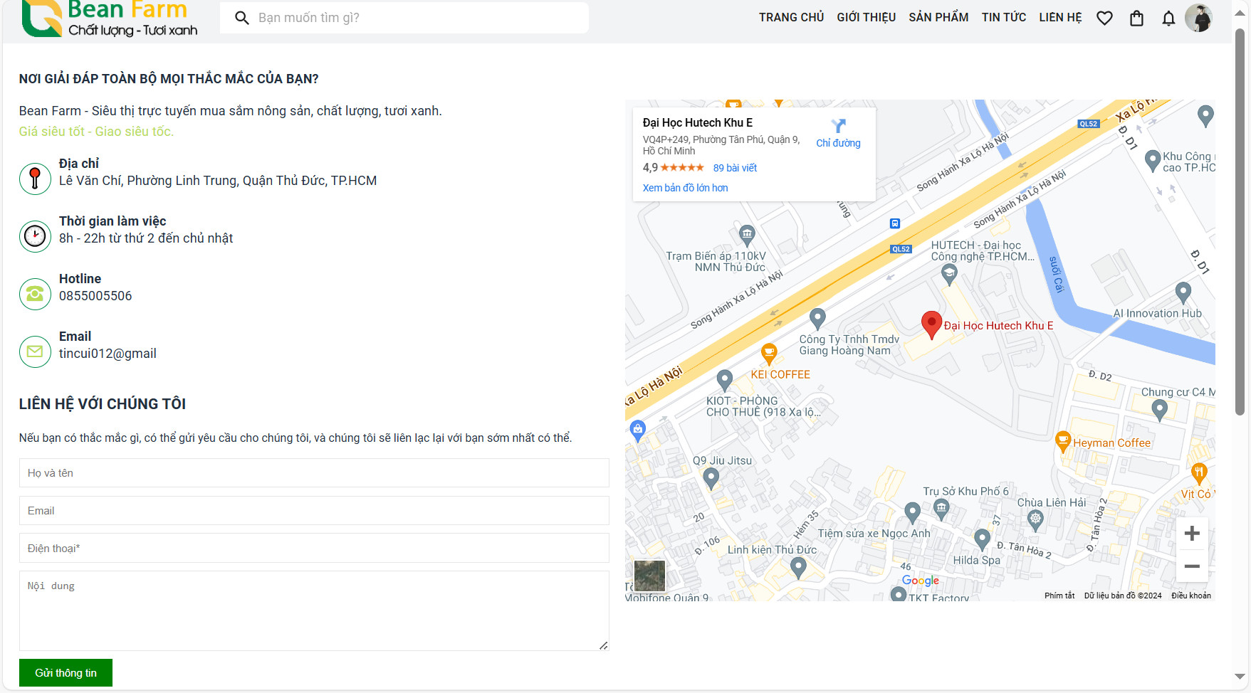Click the search magnifier icon
This screenshot has width=1251, height=693.
tap(242, 18)
